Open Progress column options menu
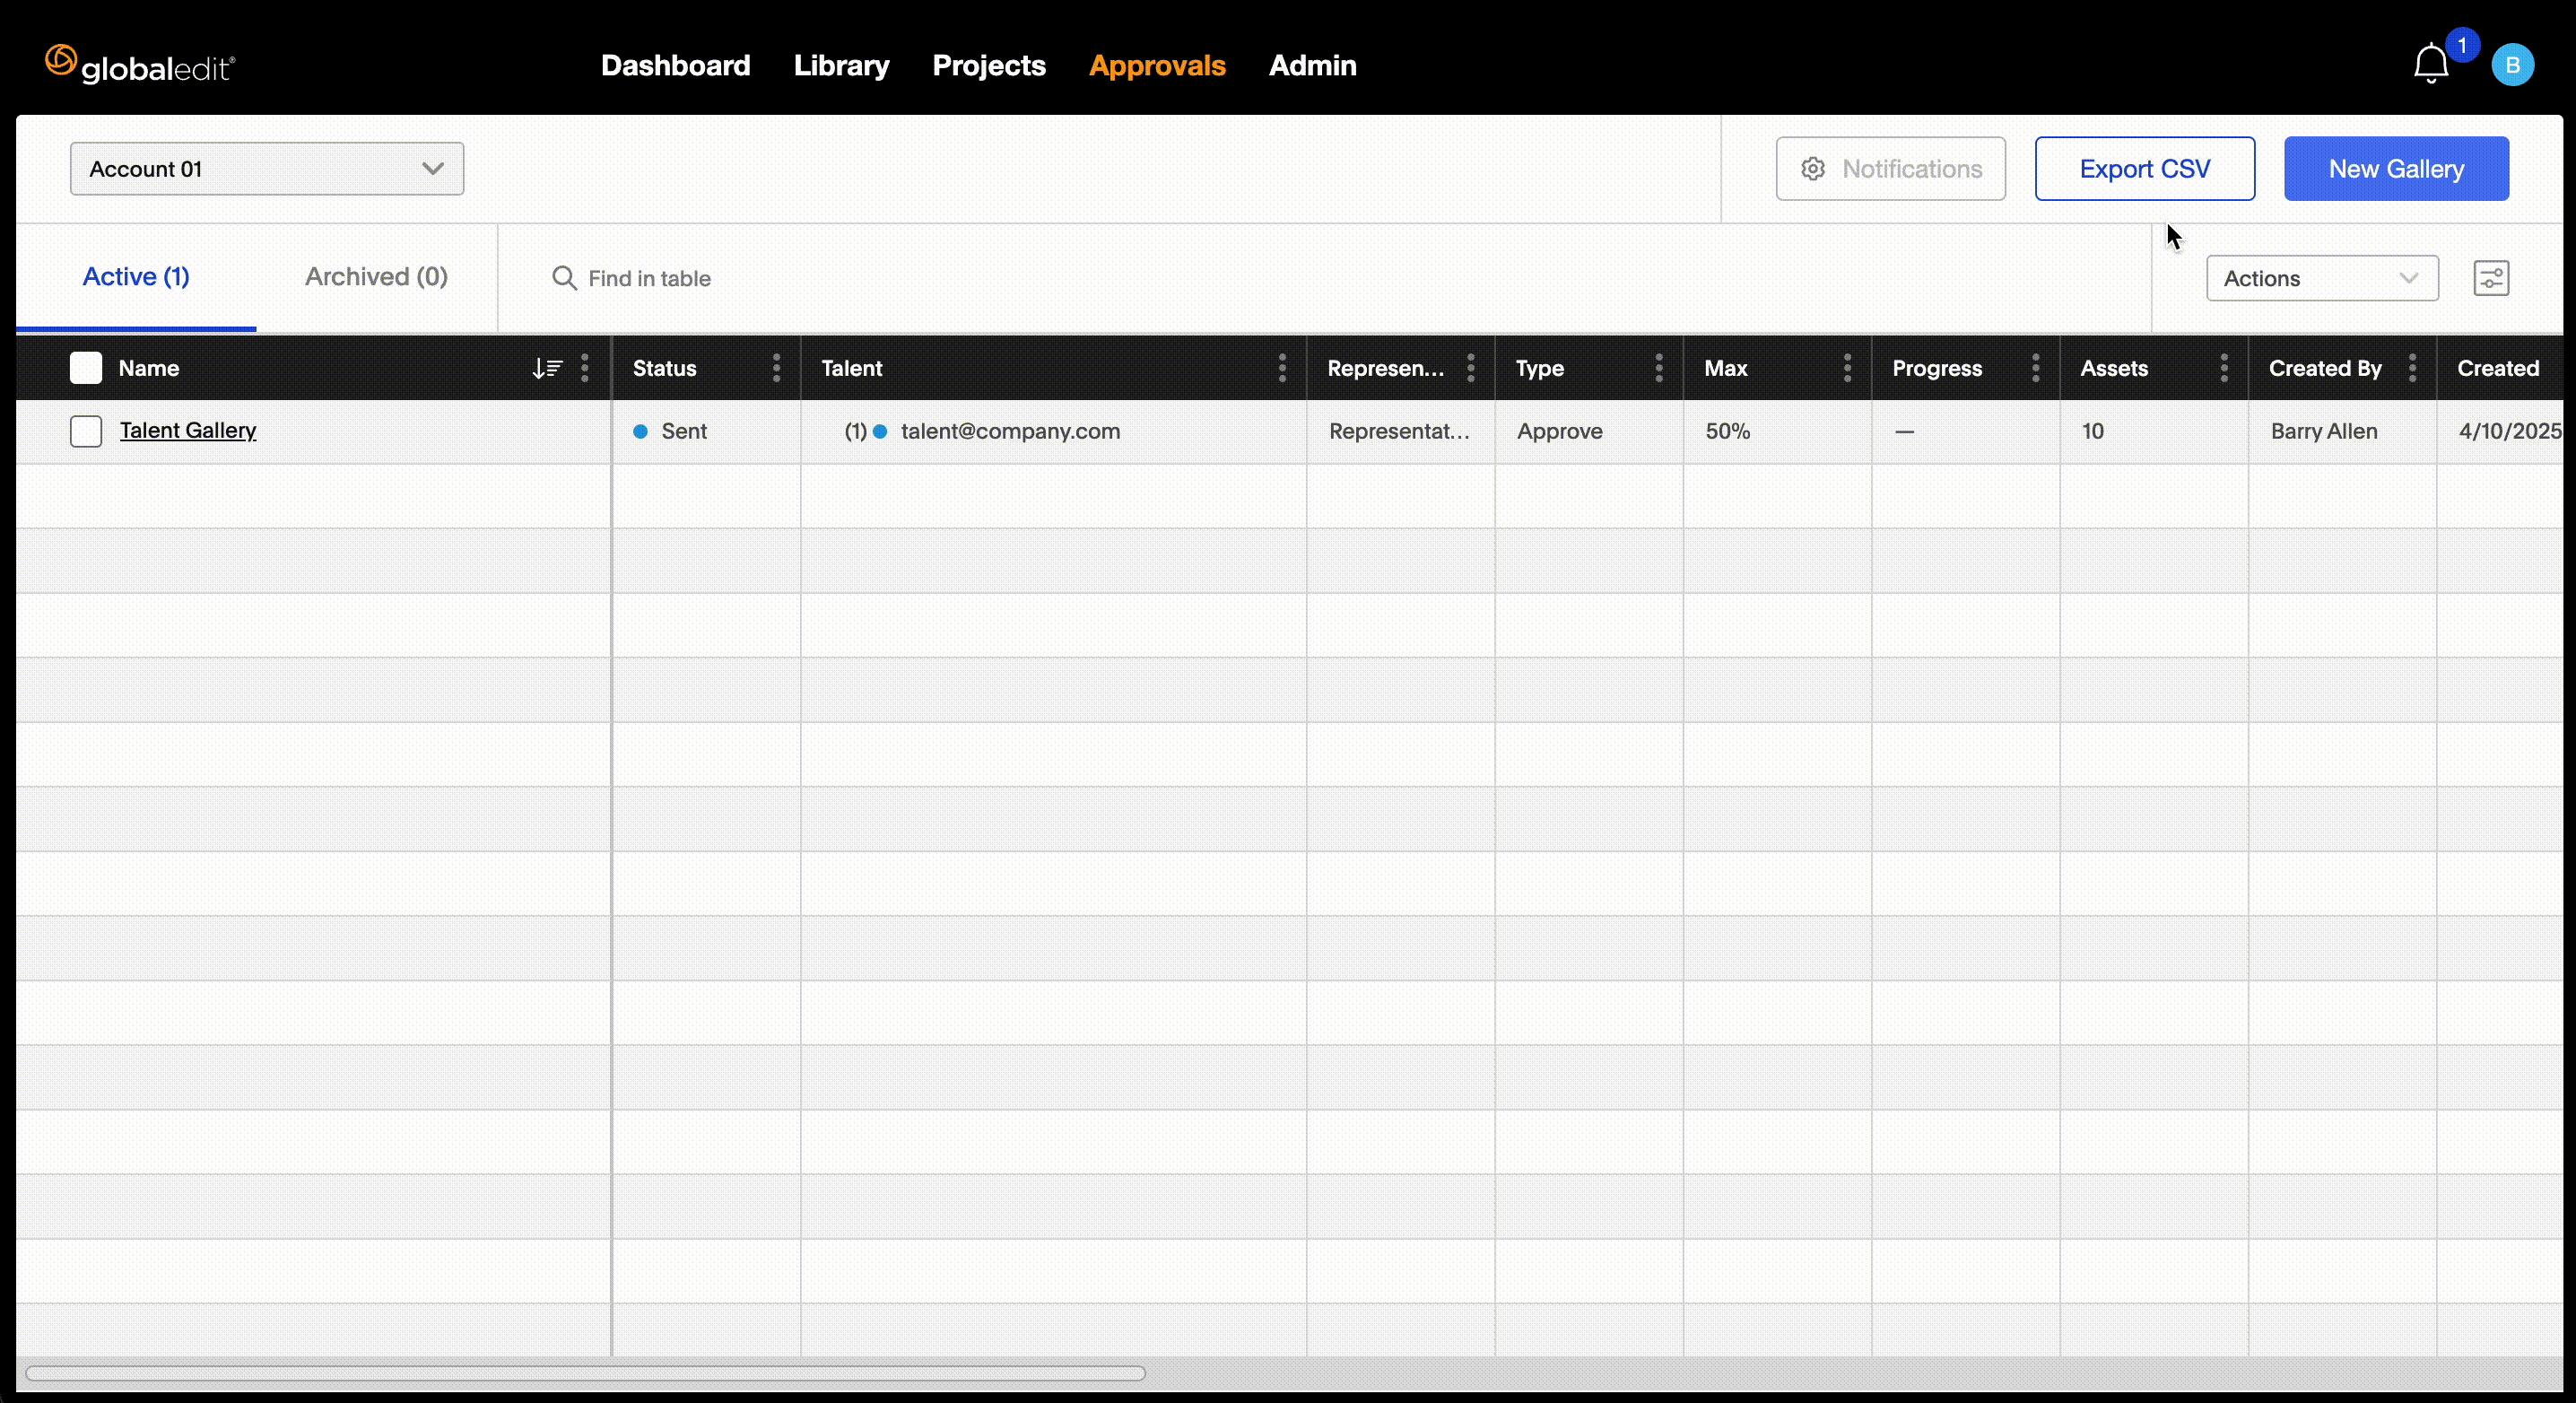The height and width of the screenshot is (1403, 2576). tap(2035, 368)
